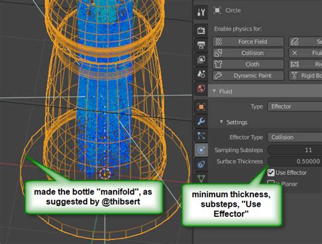Open the View Layer properties tab
The width and height of the screenshot is (322, 244).
coord(201,59)
